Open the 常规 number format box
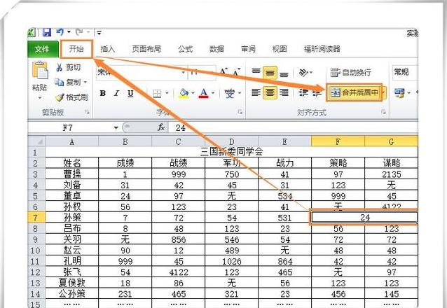 [x=405, y=72]
